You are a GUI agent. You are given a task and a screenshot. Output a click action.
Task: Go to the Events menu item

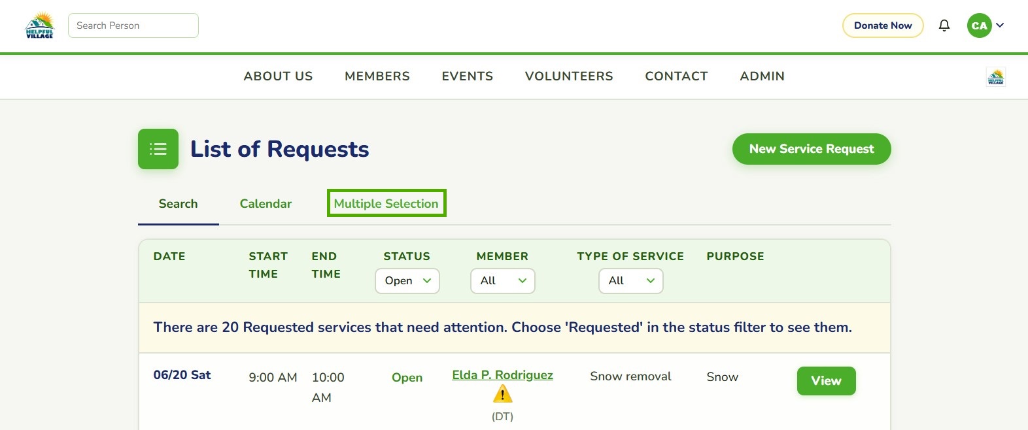pyautogui.click(x=468, y=76)
